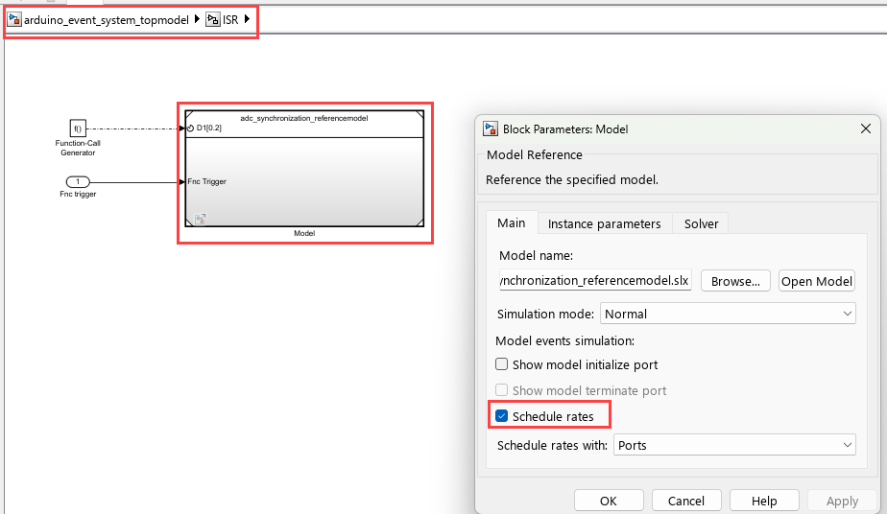Click the model reference badge on Model block

tap(201, 220)
